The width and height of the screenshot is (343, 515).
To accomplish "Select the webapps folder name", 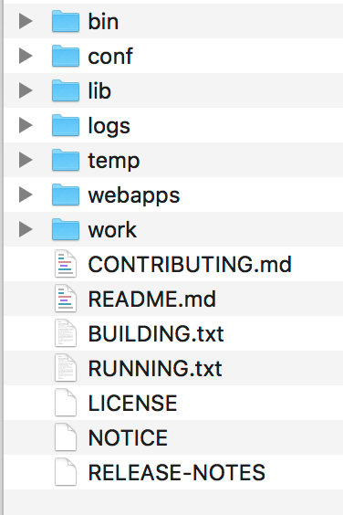I will (134, 196).
